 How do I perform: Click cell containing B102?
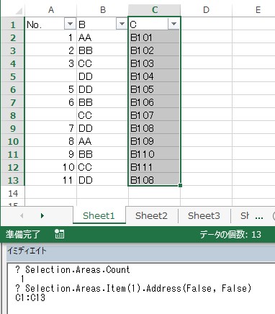(154, 50)
